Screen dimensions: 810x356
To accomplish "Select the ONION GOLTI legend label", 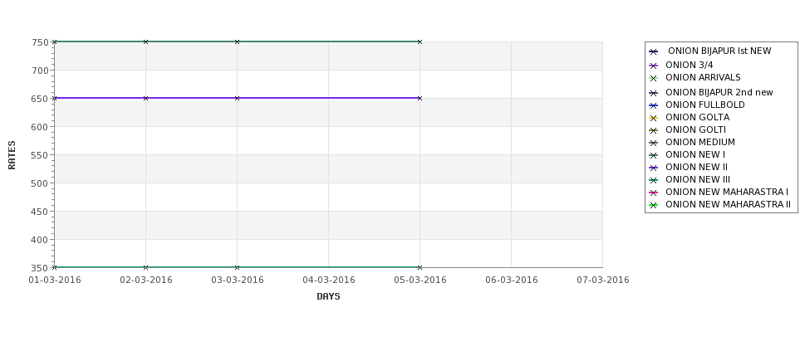I will tap(695, 129).
